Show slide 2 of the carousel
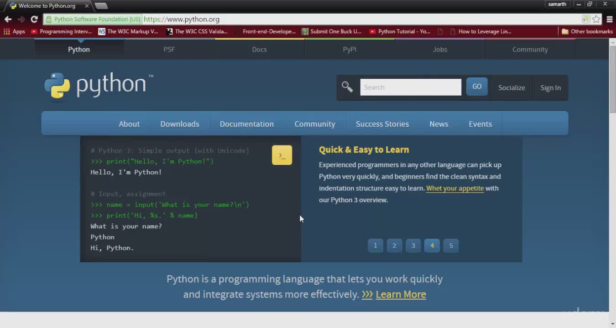This screenshot has width=616, height=328. (394, 246)
